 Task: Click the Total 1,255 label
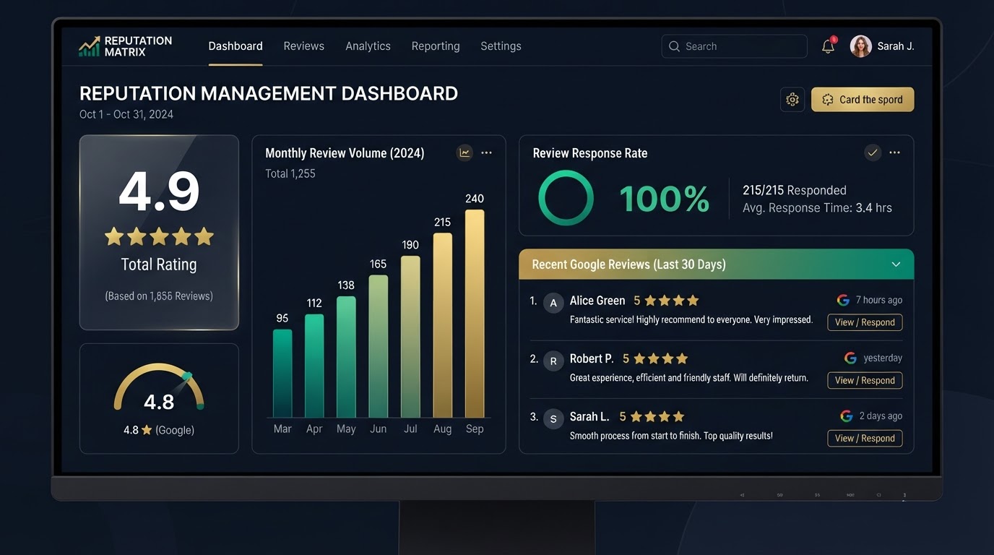[x=290, y=173]
